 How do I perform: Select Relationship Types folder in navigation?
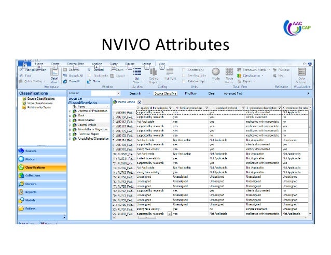click(37, 107)
